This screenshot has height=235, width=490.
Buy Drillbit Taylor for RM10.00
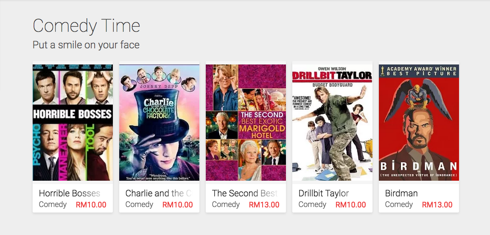[350, 205]
